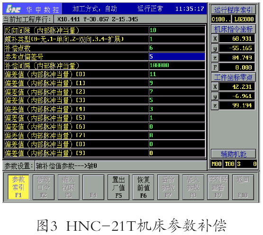Click the 置出厂值 F5 button
263x235 pixels.
(x=118, y=187)
